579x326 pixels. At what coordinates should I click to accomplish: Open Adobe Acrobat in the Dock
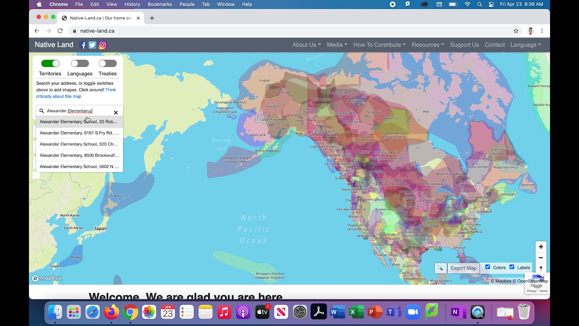point(319,312)
